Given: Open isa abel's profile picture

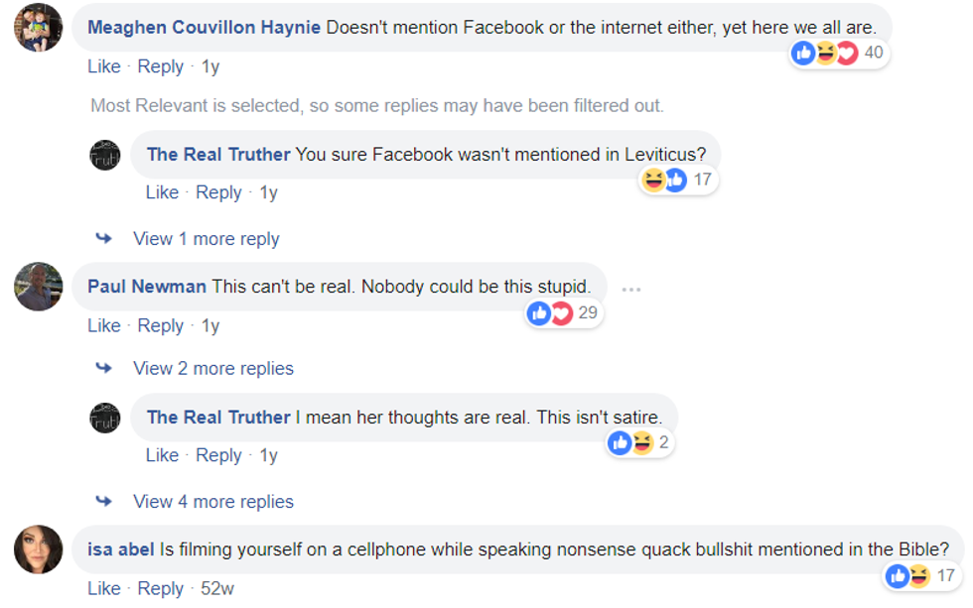Looking at the screenshot, I should [39, 548].
